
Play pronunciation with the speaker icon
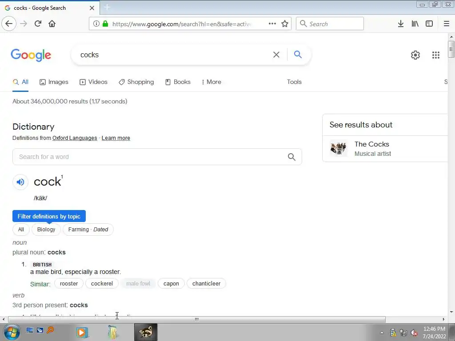point(20,182)
